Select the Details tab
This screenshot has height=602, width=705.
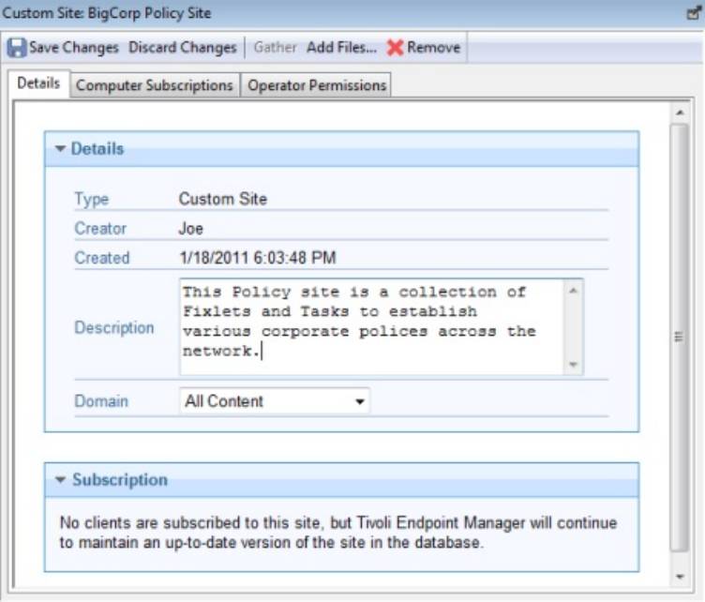pos(38,83)
